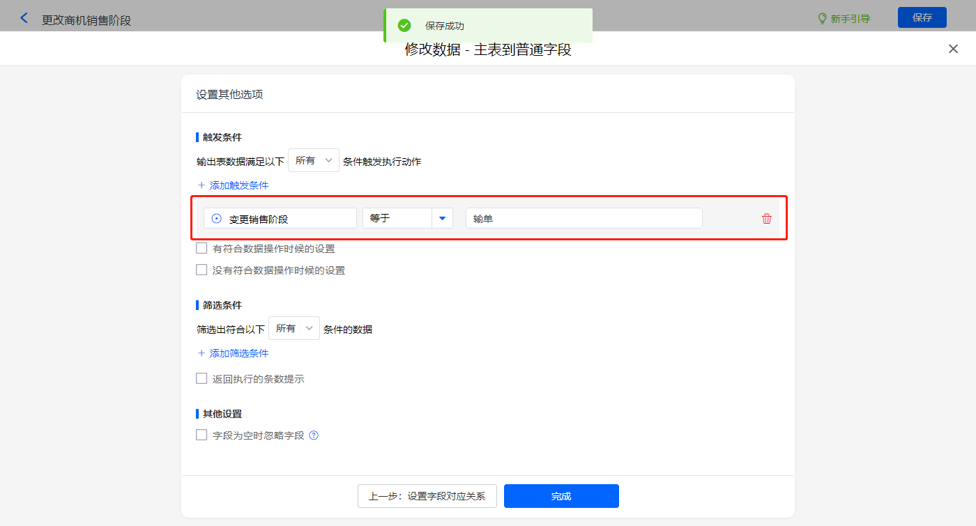Expand the 等于 operator dropdown arrow
The height and width of the screenshot is (526, 976).
click(442, 219)
